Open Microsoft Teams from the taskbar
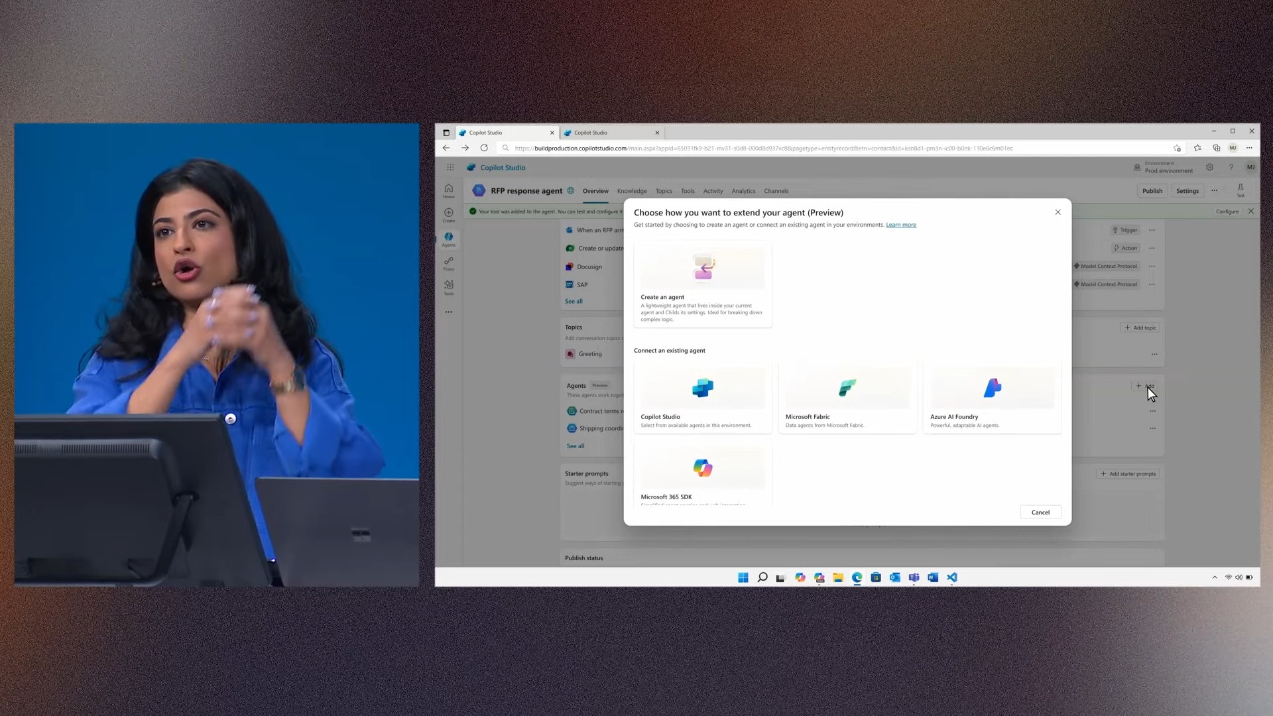Viewport: 1273px width, 716px height. [x=914, y=577]
